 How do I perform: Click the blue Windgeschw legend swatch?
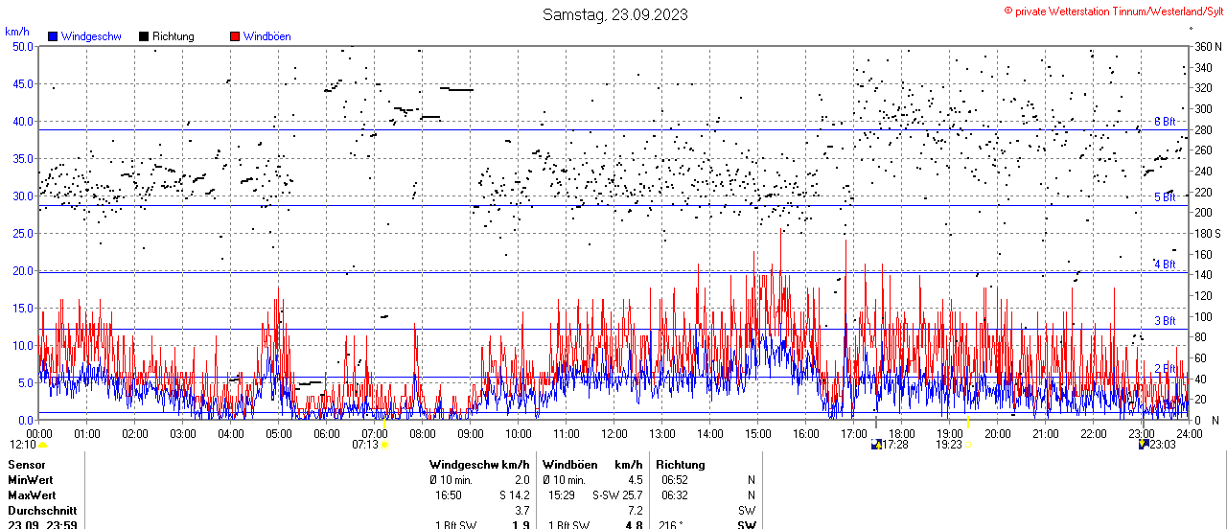53,36
